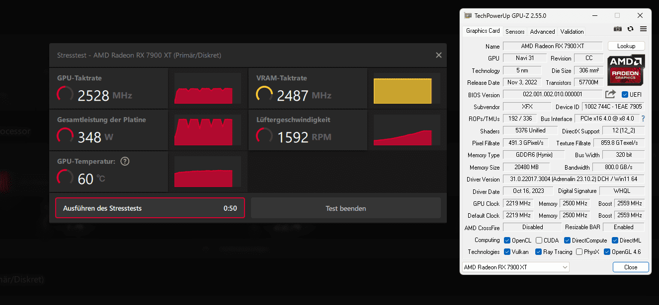Click the '57700M' Transistors value
Viewport: 659px width, 305px height.
coord(589,82)
